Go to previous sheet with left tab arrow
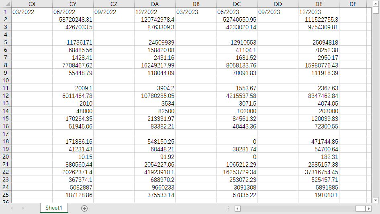This screenshot has height=214, width=380. [12, 208]
